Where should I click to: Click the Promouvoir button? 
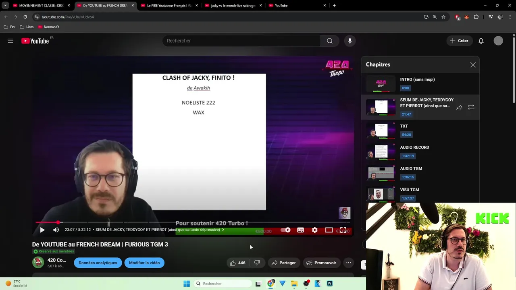point(321,263)
